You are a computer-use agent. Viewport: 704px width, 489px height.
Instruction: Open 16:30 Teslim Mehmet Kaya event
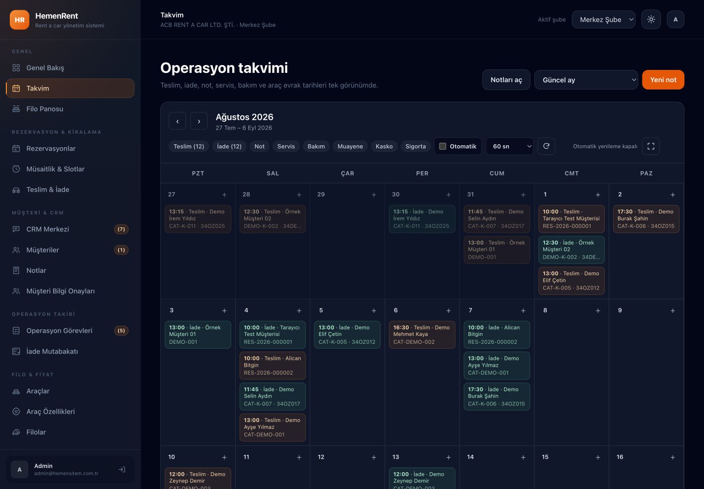tap(422, 334)
